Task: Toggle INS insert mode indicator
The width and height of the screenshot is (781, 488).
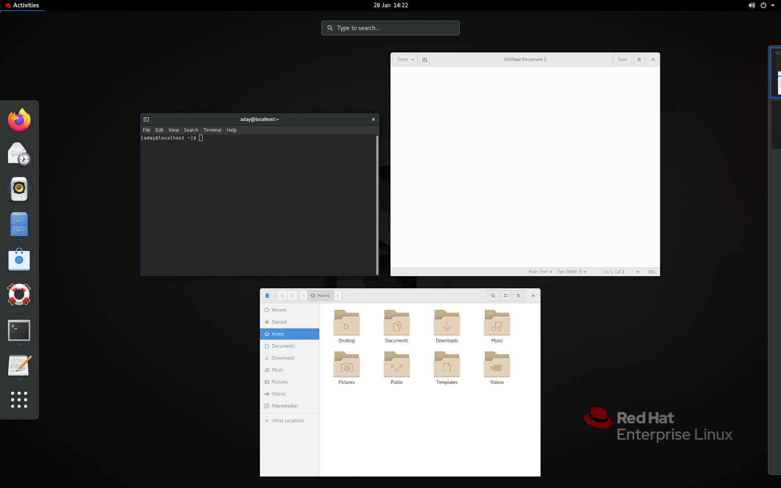Action: click(651, 272)
